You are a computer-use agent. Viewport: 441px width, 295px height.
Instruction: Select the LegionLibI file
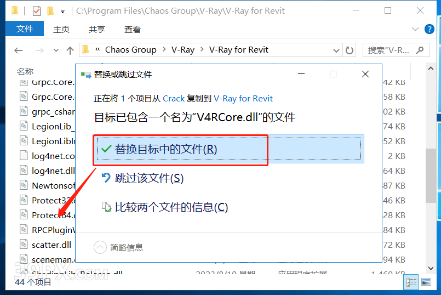54,141
